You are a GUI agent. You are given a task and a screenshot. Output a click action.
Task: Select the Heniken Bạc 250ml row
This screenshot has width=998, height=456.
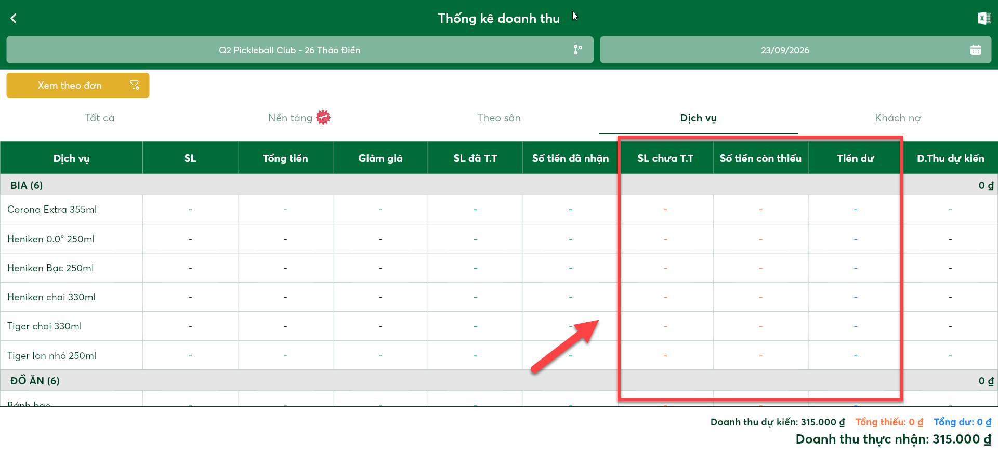pyautogui.click(x=499, y=268)
